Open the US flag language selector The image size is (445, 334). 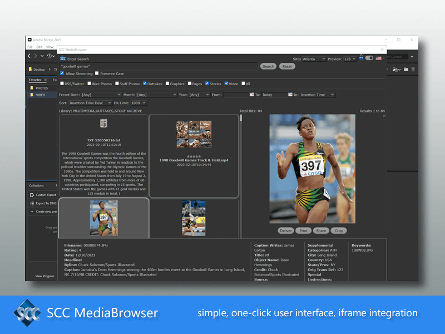[379, 58]
